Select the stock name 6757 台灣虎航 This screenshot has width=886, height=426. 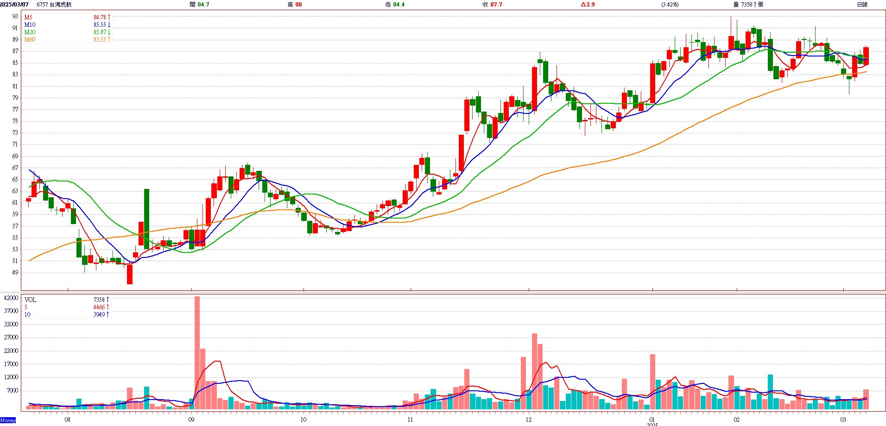pyautogui.click(x=54, y=4)
